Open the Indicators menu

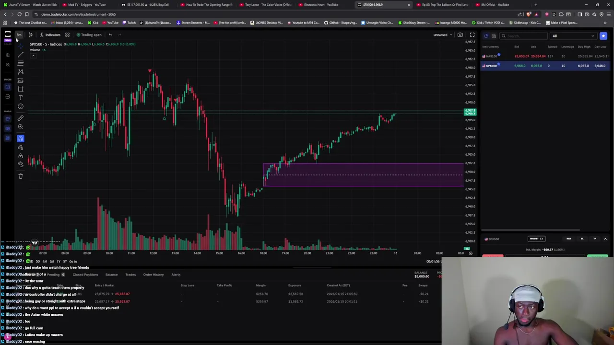(50, 34)
